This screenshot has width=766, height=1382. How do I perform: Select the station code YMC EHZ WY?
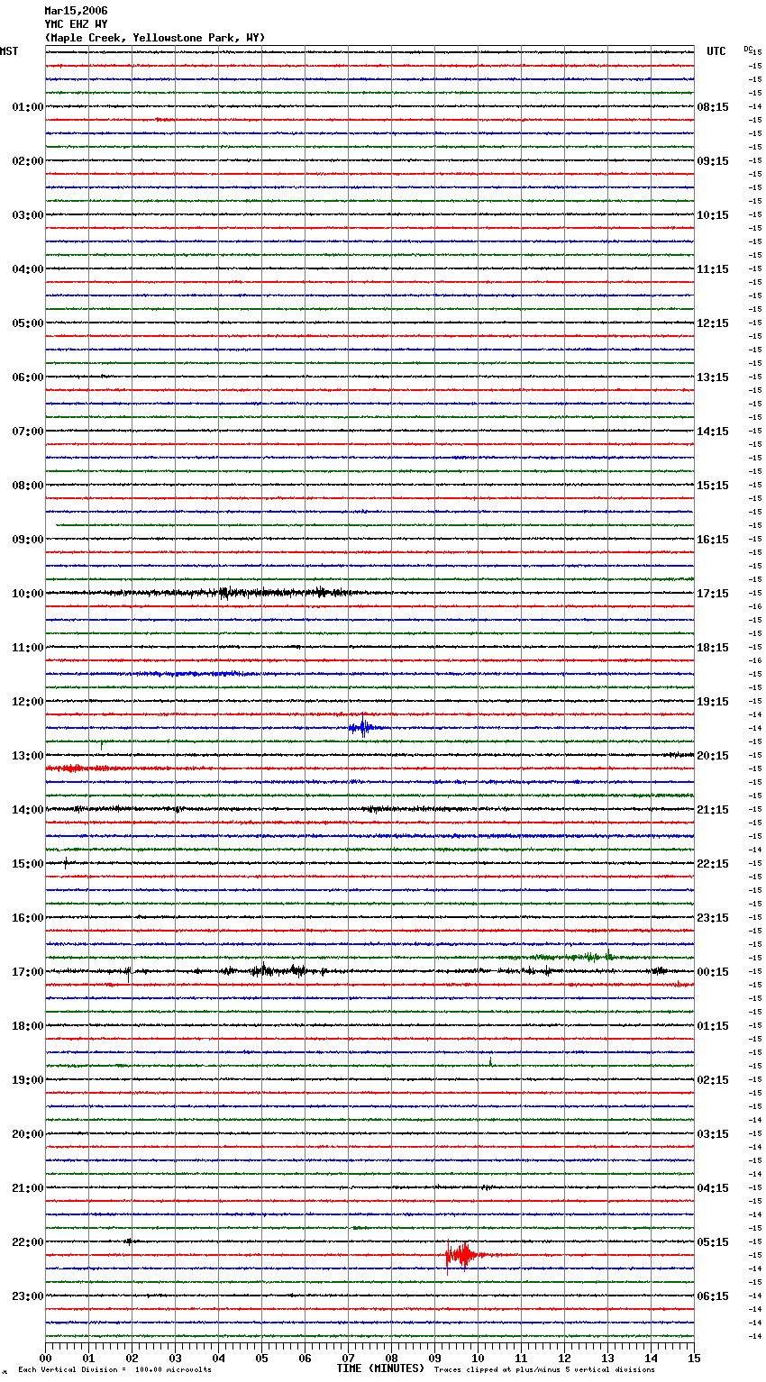[x=76, y=24]
